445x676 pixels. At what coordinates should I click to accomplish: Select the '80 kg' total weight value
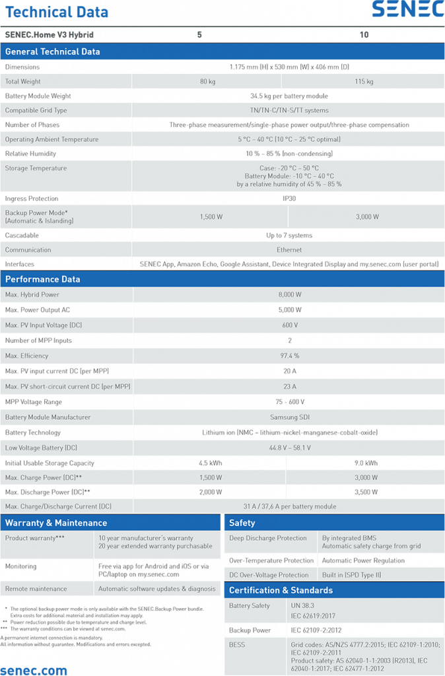point(207,81)
